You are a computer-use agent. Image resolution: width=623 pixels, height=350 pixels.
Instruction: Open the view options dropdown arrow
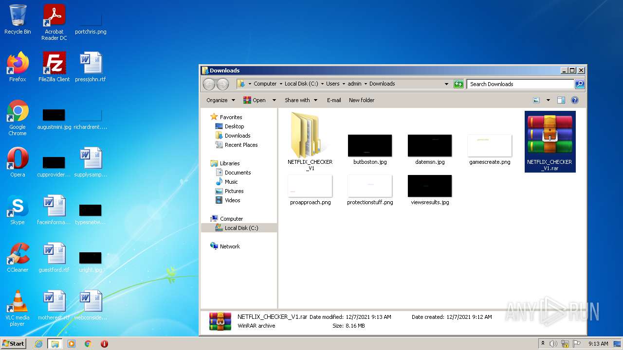[548, 100]
